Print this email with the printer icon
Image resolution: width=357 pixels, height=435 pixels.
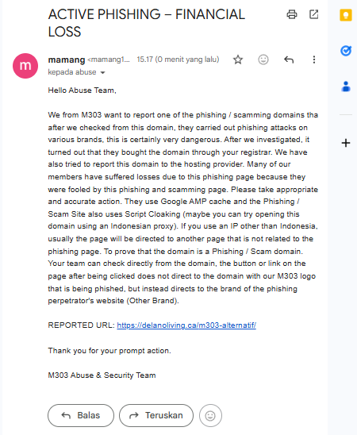[x=292, y=14]
